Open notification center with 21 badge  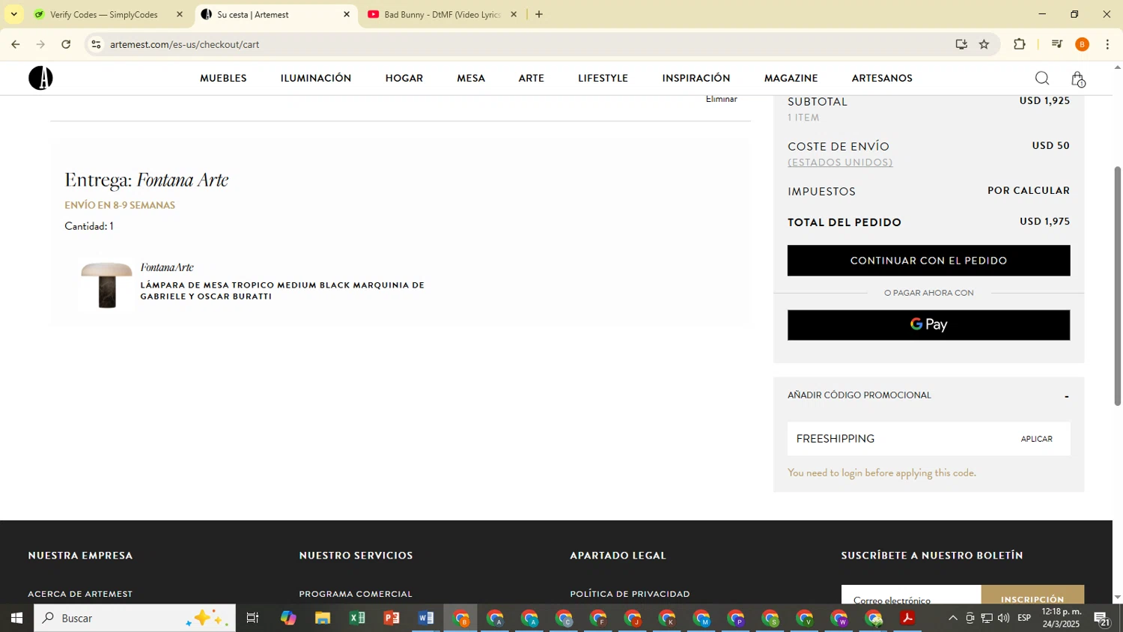tap(1102, 618)
